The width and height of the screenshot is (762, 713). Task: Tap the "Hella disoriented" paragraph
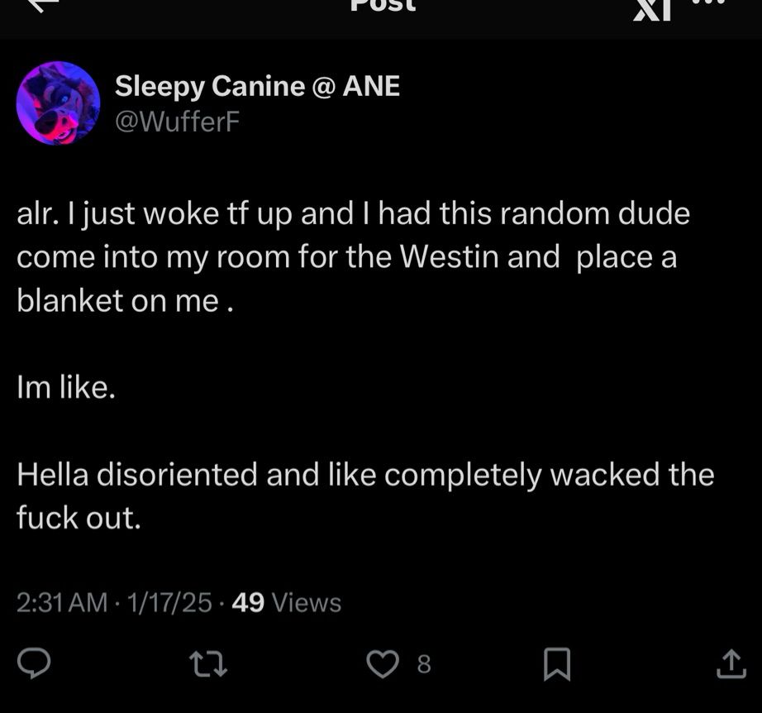click(x=365, y=496)
